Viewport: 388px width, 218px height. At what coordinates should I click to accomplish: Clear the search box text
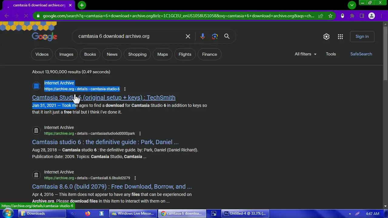tap(188, 36)
